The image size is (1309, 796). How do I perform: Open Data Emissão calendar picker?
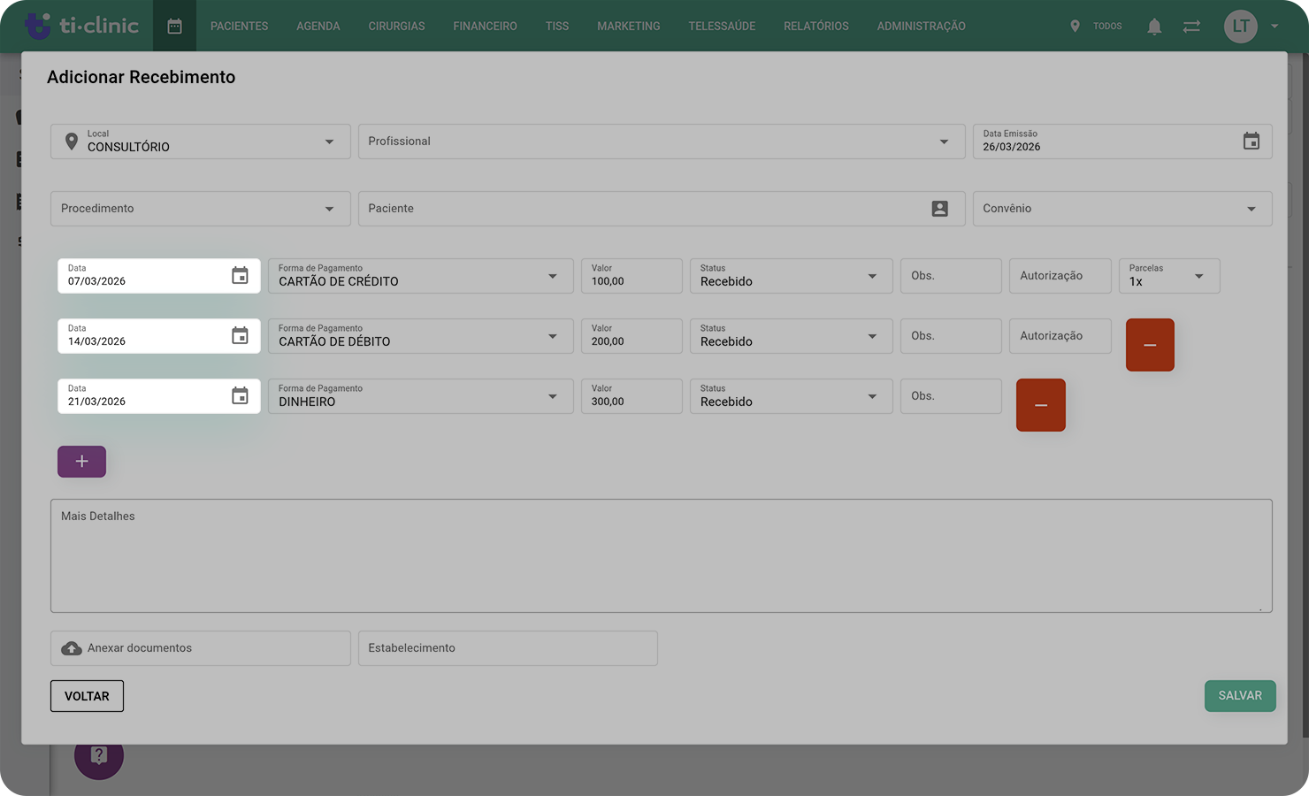(x=1251, y=141)
